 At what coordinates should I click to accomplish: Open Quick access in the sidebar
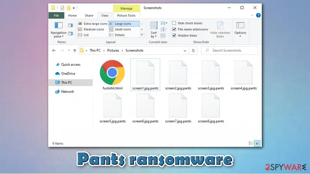[68, 65]
